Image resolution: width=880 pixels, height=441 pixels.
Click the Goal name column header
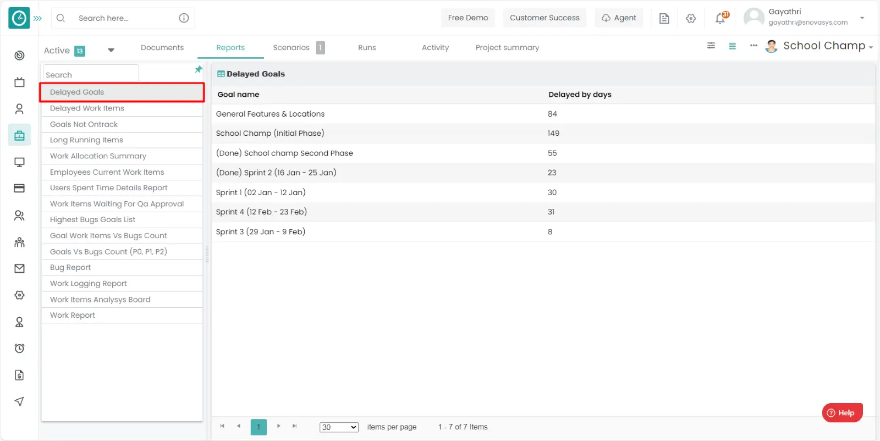(238, 95)
